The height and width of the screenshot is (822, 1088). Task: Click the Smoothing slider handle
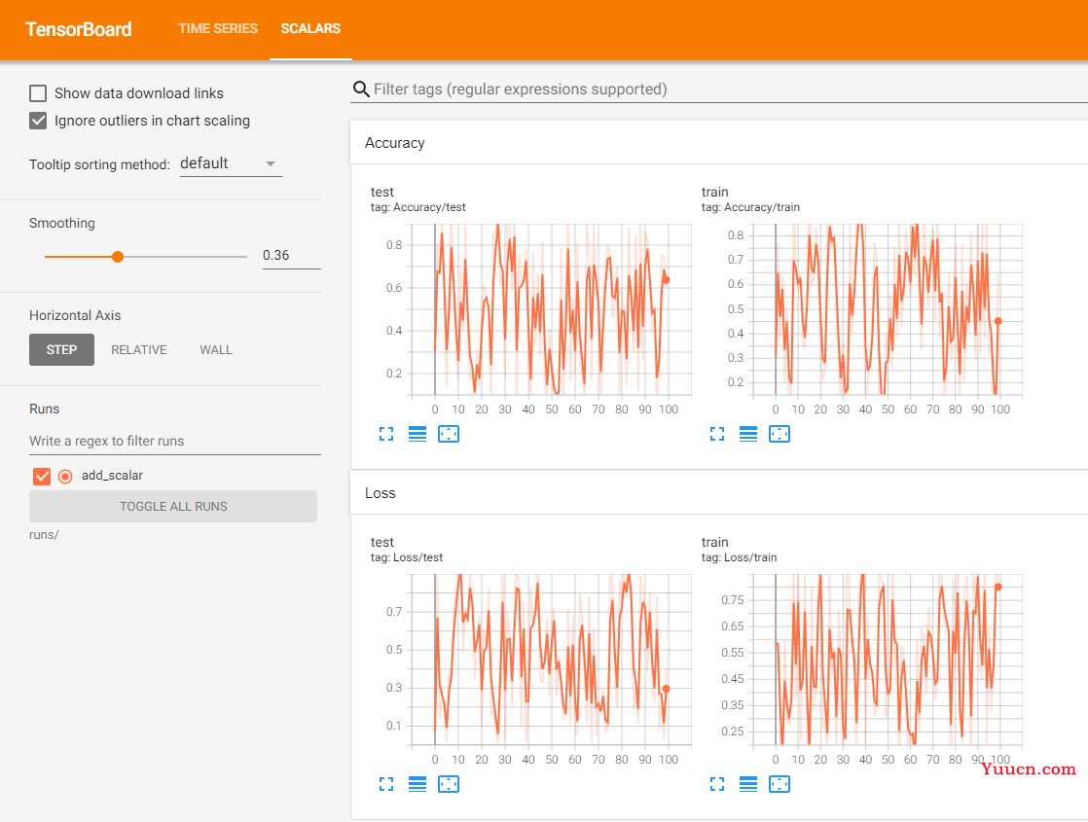point(118,257)
